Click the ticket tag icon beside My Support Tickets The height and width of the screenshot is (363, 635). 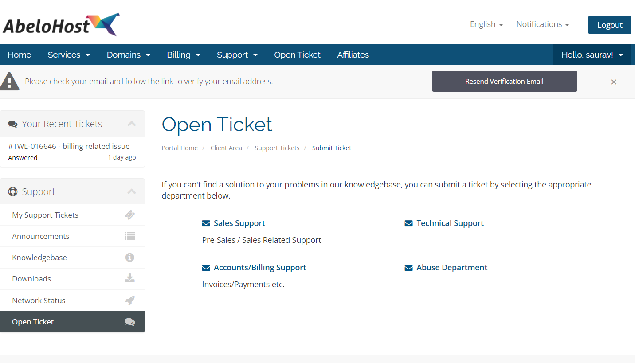pos(130,215)
